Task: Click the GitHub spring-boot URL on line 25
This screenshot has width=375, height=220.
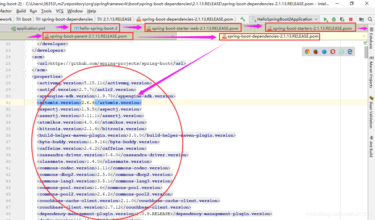Action: [110, 63]
